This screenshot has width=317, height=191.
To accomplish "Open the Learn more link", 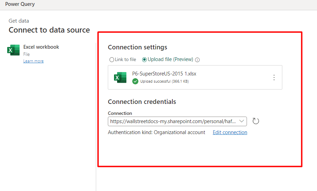I will pyautogui.click(x=33, y=61).
